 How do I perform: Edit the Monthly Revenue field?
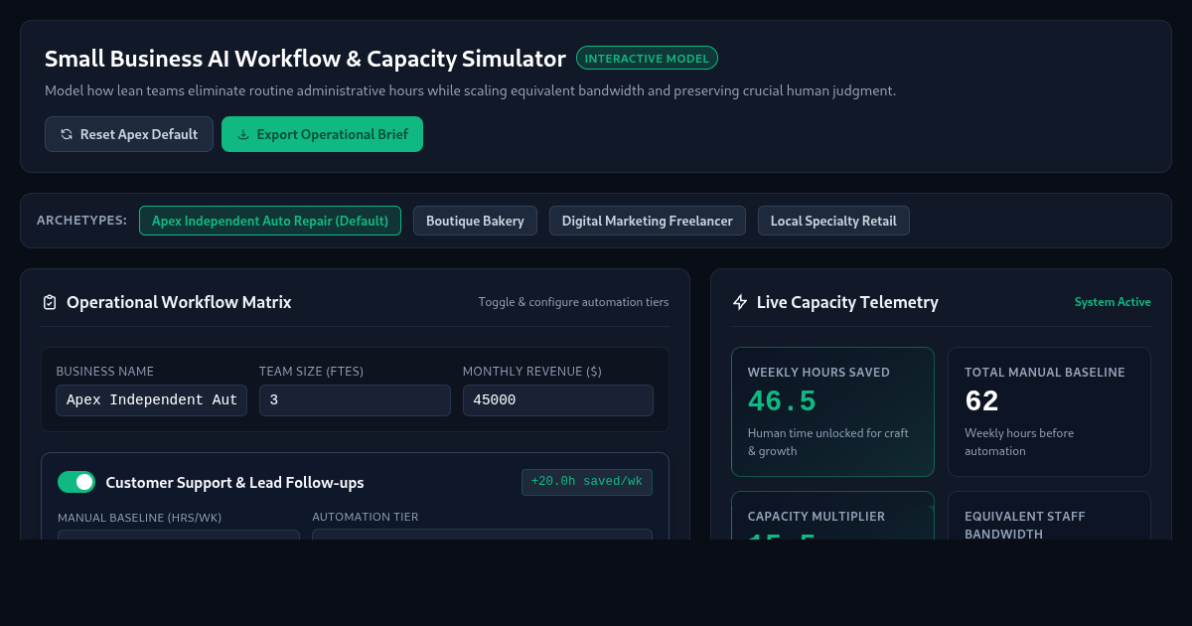pos(558,400)
